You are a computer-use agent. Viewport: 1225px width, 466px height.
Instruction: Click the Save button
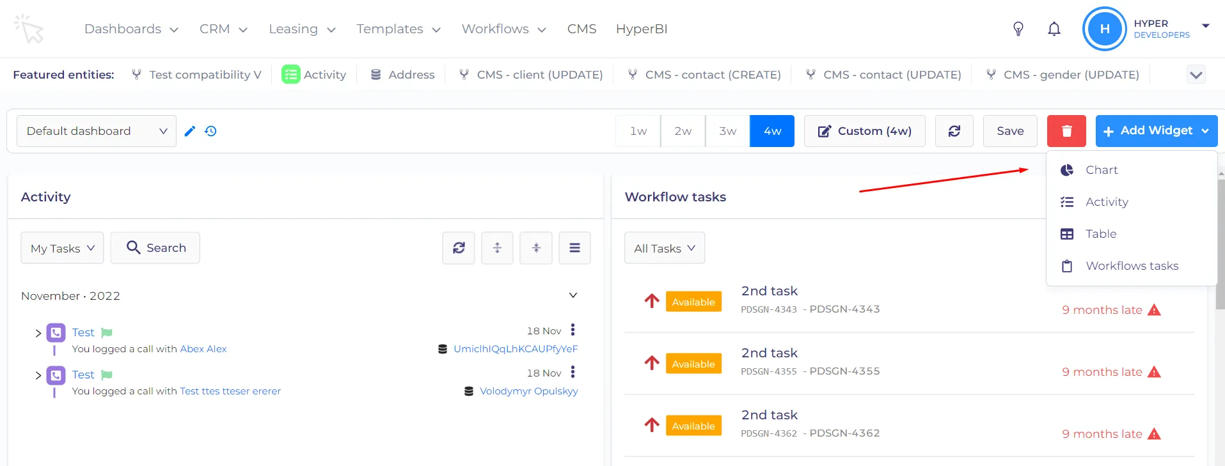point(1010,131)
